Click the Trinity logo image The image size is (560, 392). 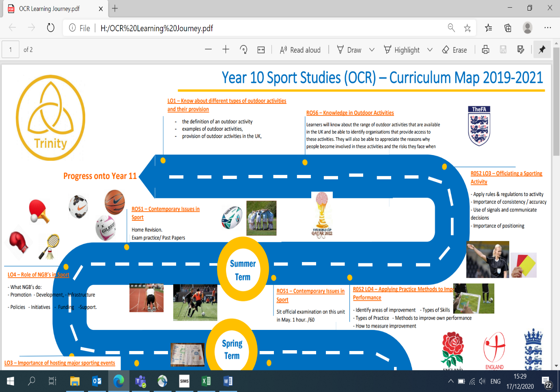(51, 118)
